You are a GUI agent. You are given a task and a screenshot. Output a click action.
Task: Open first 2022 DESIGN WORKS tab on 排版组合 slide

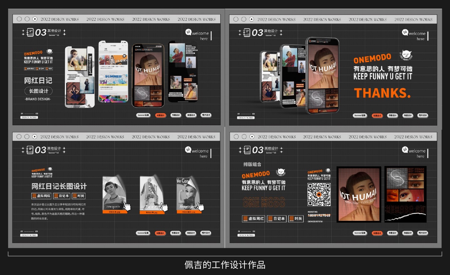click(277, 137)
